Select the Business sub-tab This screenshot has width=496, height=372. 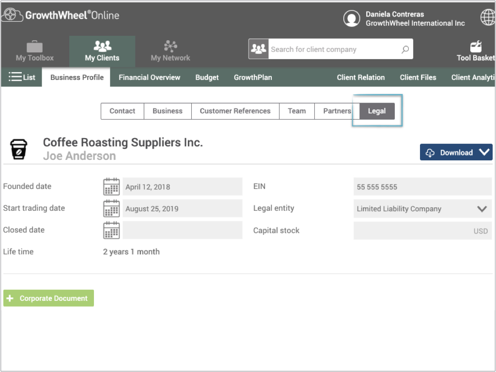(x=168, y=111)
